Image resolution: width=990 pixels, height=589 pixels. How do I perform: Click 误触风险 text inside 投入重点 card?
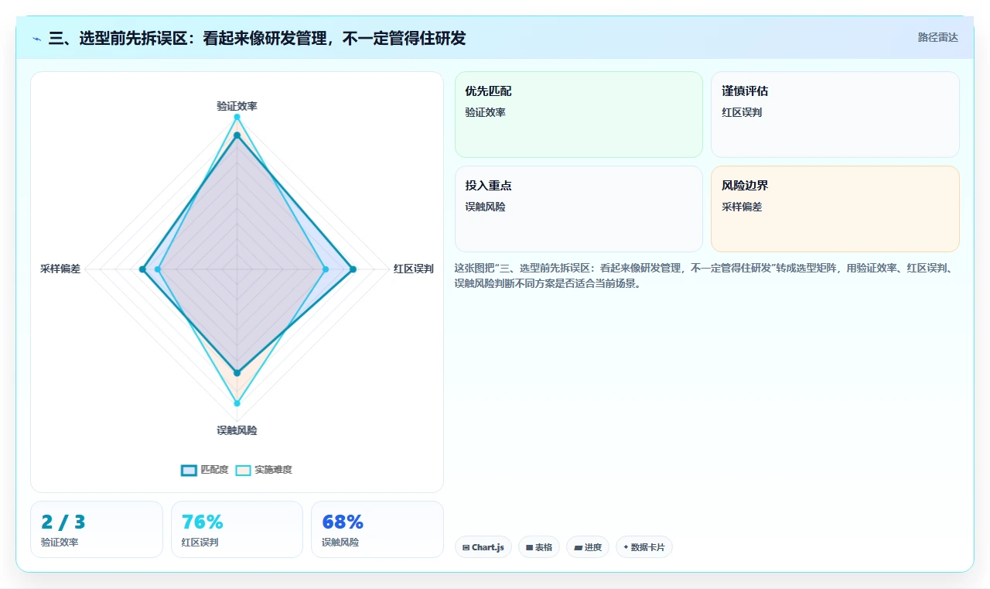(x=485, y=207)
